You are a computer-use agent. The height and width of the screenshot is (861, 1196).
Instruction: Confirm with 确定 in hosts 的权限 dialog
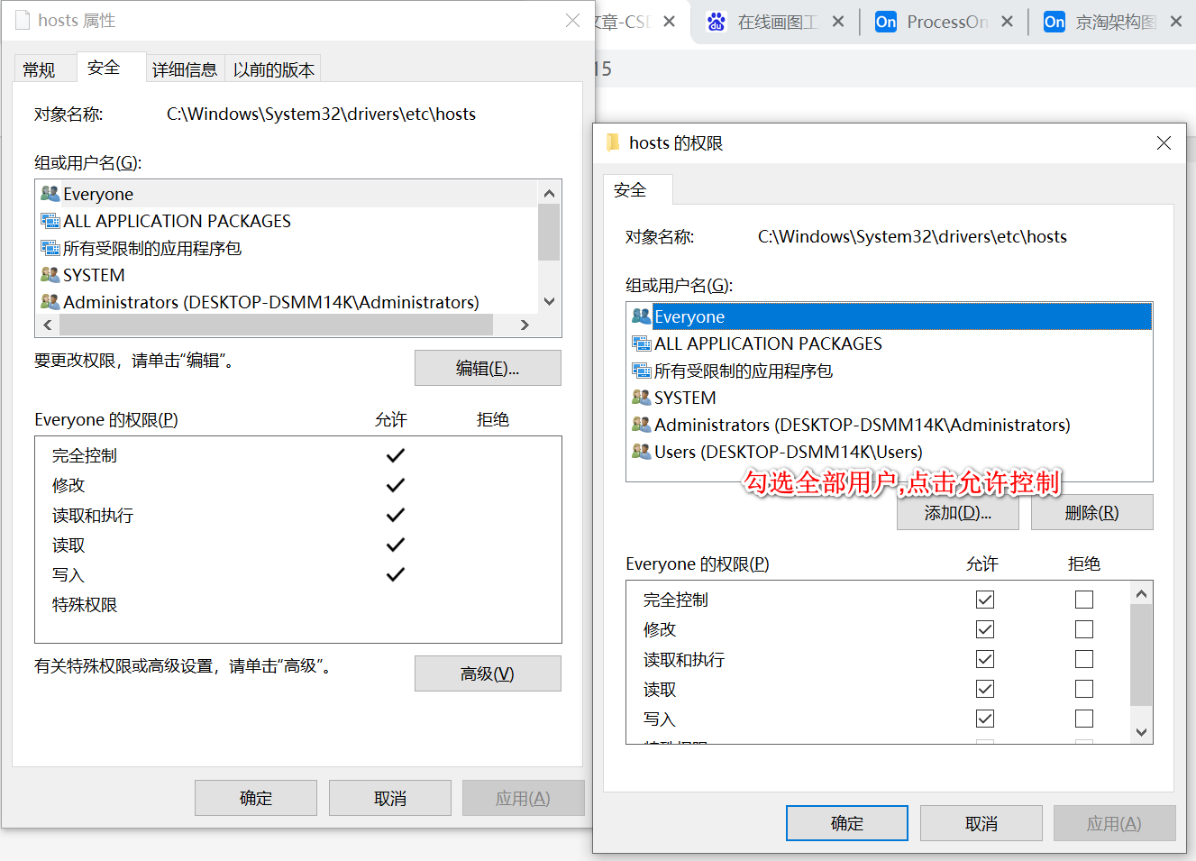847,823
